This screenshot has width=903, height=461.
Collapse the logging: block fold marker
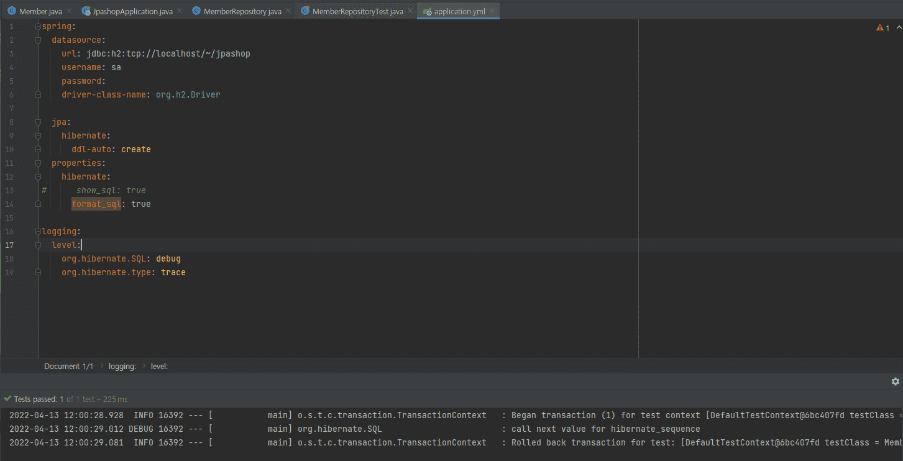click(39, 231)
